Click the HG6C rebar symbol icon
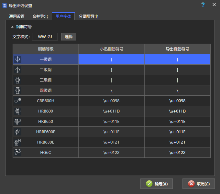Image resolution: width=220 pixels, height=194 pixels. [18, 153]
